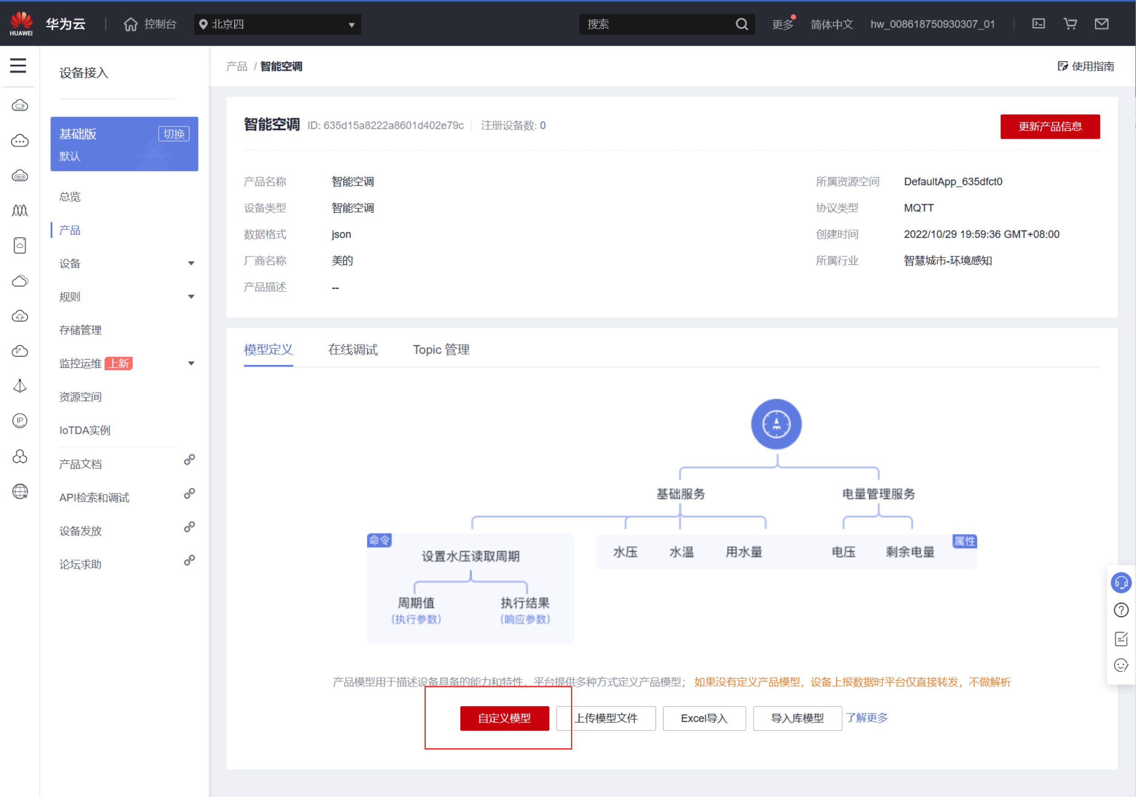Click the hamburger menu icon
This screenshot has height=797, width=1136.
pos(18,65)
